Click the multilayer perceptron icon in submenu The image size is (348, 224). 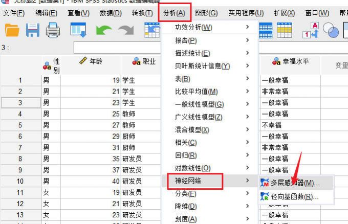point(265,183)
